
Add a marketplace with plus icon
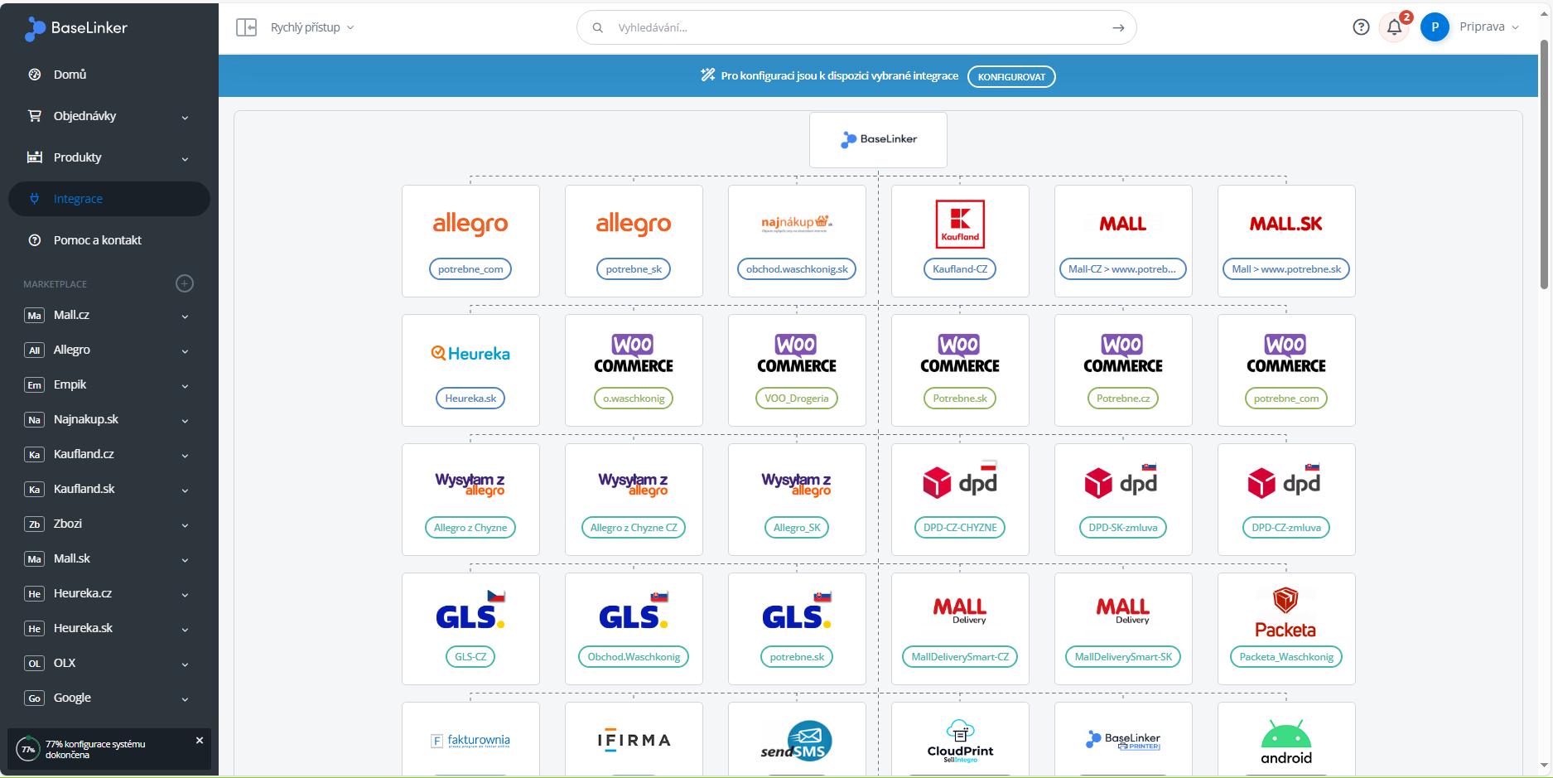pos(185,283)
